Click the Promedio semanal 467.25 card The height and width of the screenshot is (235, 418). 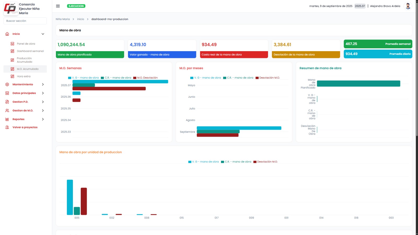pos(378,44)
